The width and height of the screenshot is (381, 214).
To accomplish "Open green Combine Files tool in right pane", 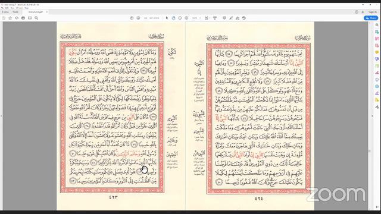I will click(377, 66).
